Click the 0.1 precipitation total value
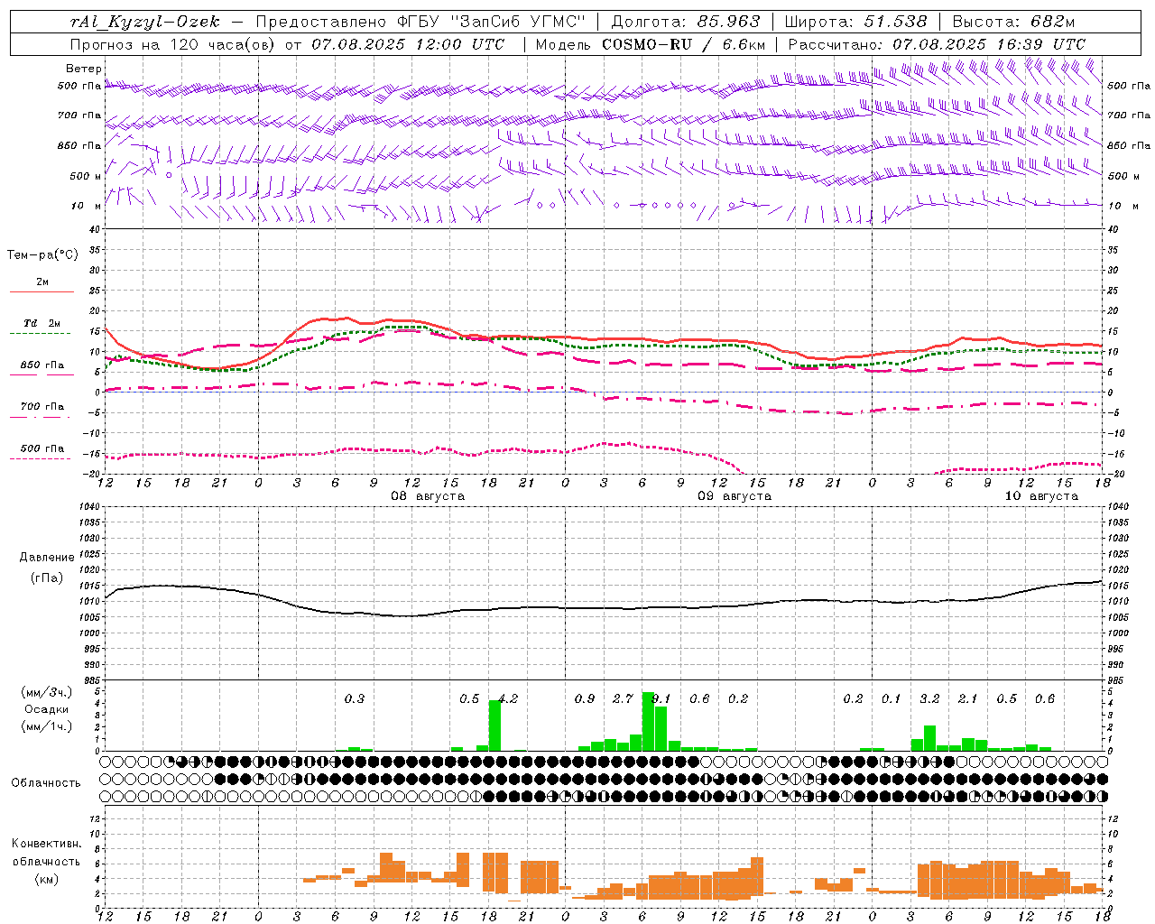The width and height of the screenshot is (1155, 924). pyautogui.click(x=892, y=698)
